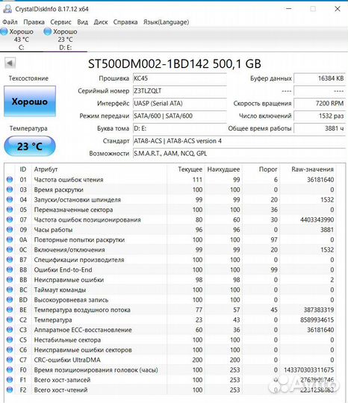Image resolution: width=348 pixels, height=403 pixels.
Task: Select the text Часы работы
Action: [53, 230]
